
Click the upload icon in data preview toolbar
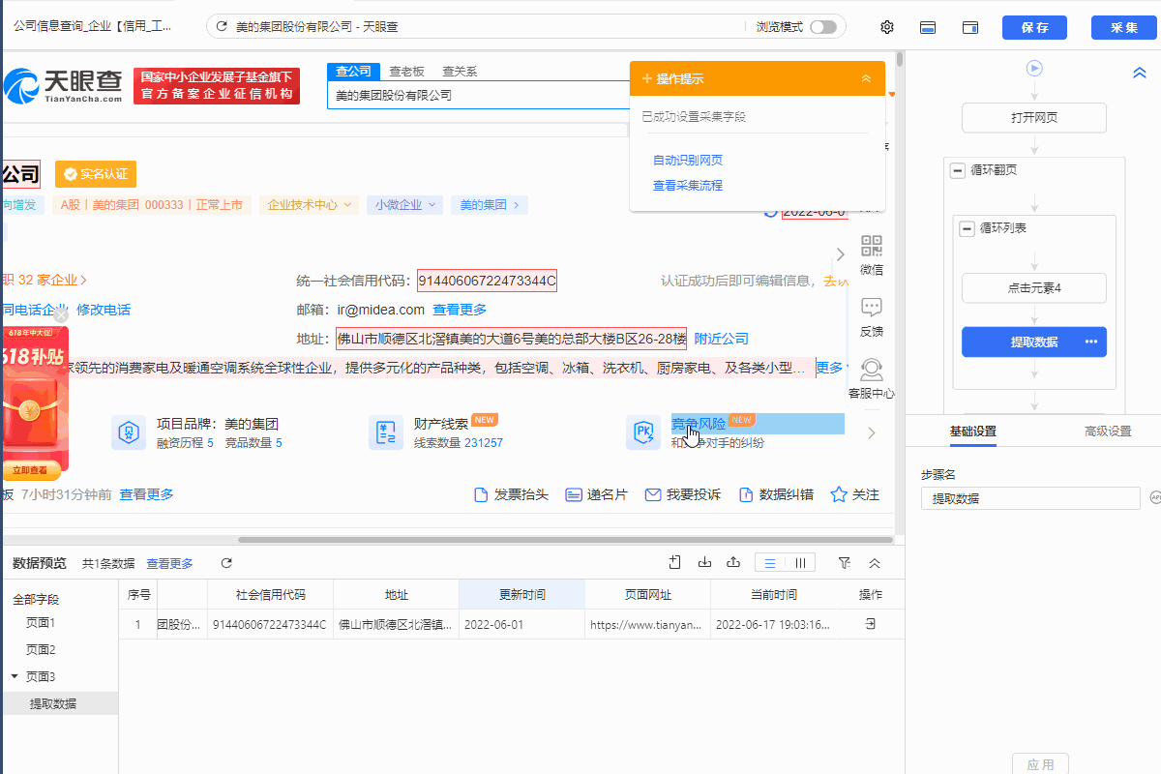click(733, 563)
